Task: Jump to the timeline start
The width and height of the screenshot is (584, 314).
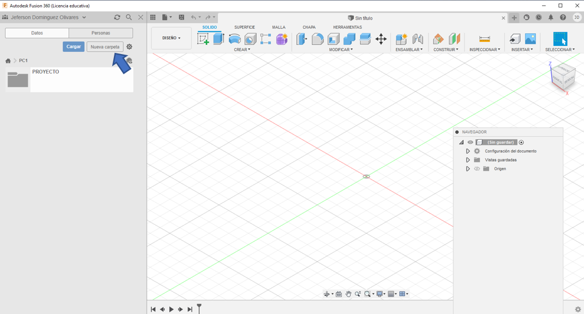Action: [153, 309]
